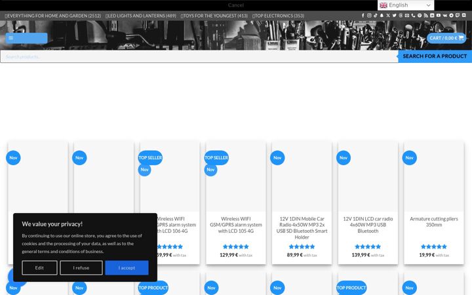Viewport: 472px width, 295px height.
Task: Click the 139,99 € price text
Action: 361,255
